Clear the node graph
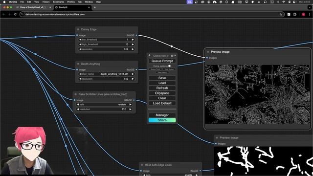The image size is (313, 176). 162,98
